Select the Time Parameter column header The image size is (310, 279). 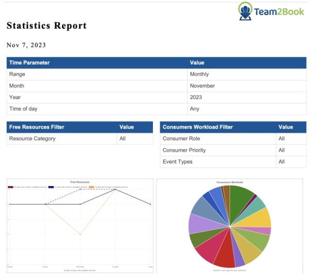pos(29,63)
